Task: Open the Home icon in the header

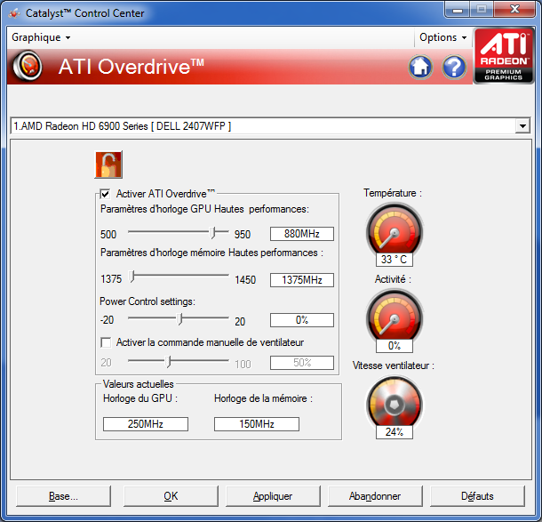Action: pyautogui.click(x=420, y=67)
